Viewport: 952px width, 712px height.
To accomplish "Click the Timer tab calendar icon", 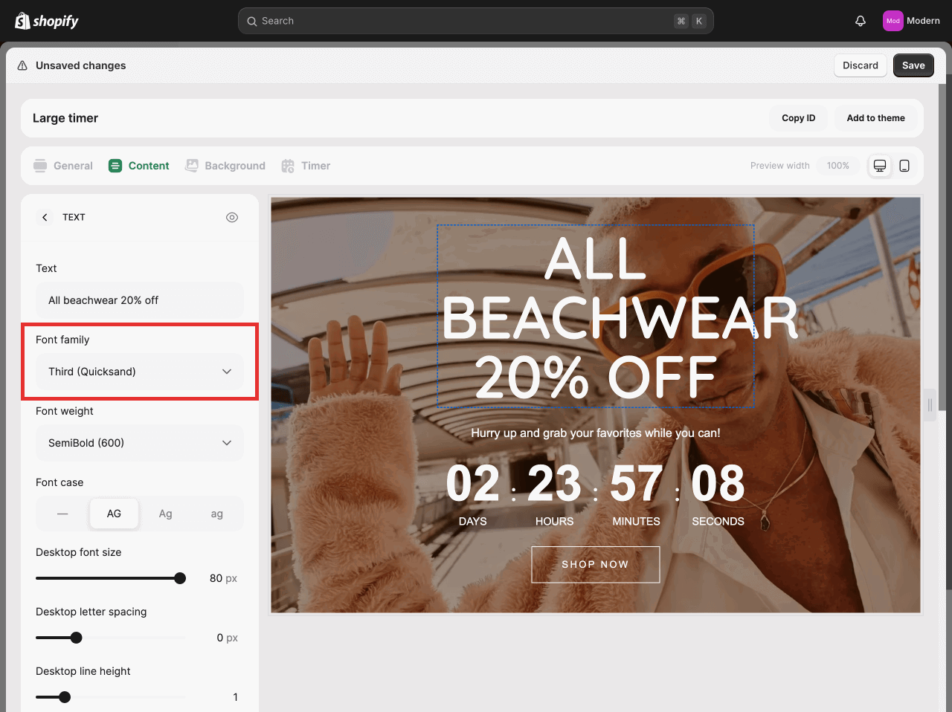I will click(288, 166).
